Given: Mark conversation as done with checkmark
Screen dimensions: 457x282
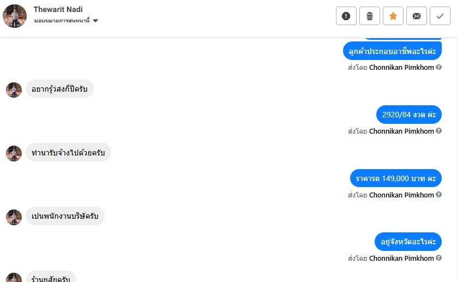Looking at the screenshot, I should 440,16.
